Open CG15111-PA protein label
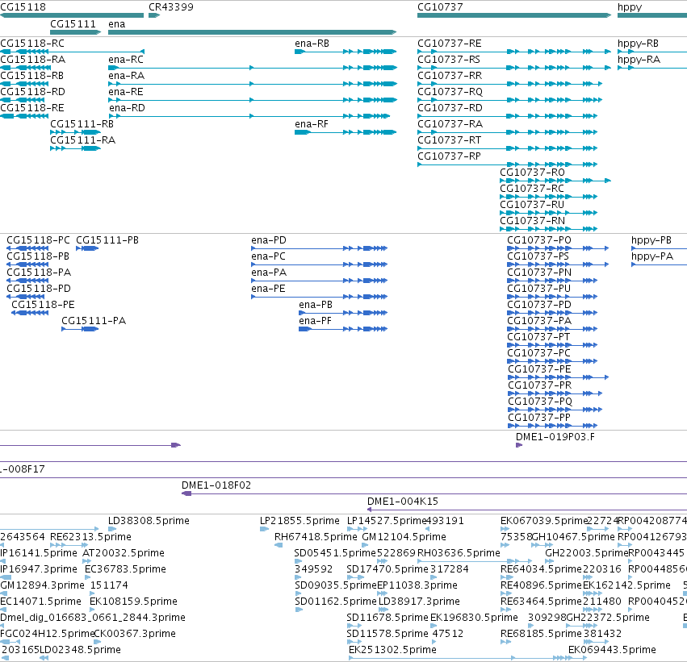Image resolution: width=687 pixels, height=662 pixels. [x=94, y=321]
